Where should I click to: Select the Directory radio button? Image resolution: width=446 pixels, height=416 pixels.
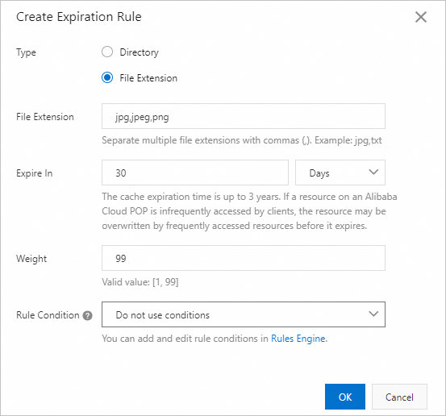pos(107,52)
